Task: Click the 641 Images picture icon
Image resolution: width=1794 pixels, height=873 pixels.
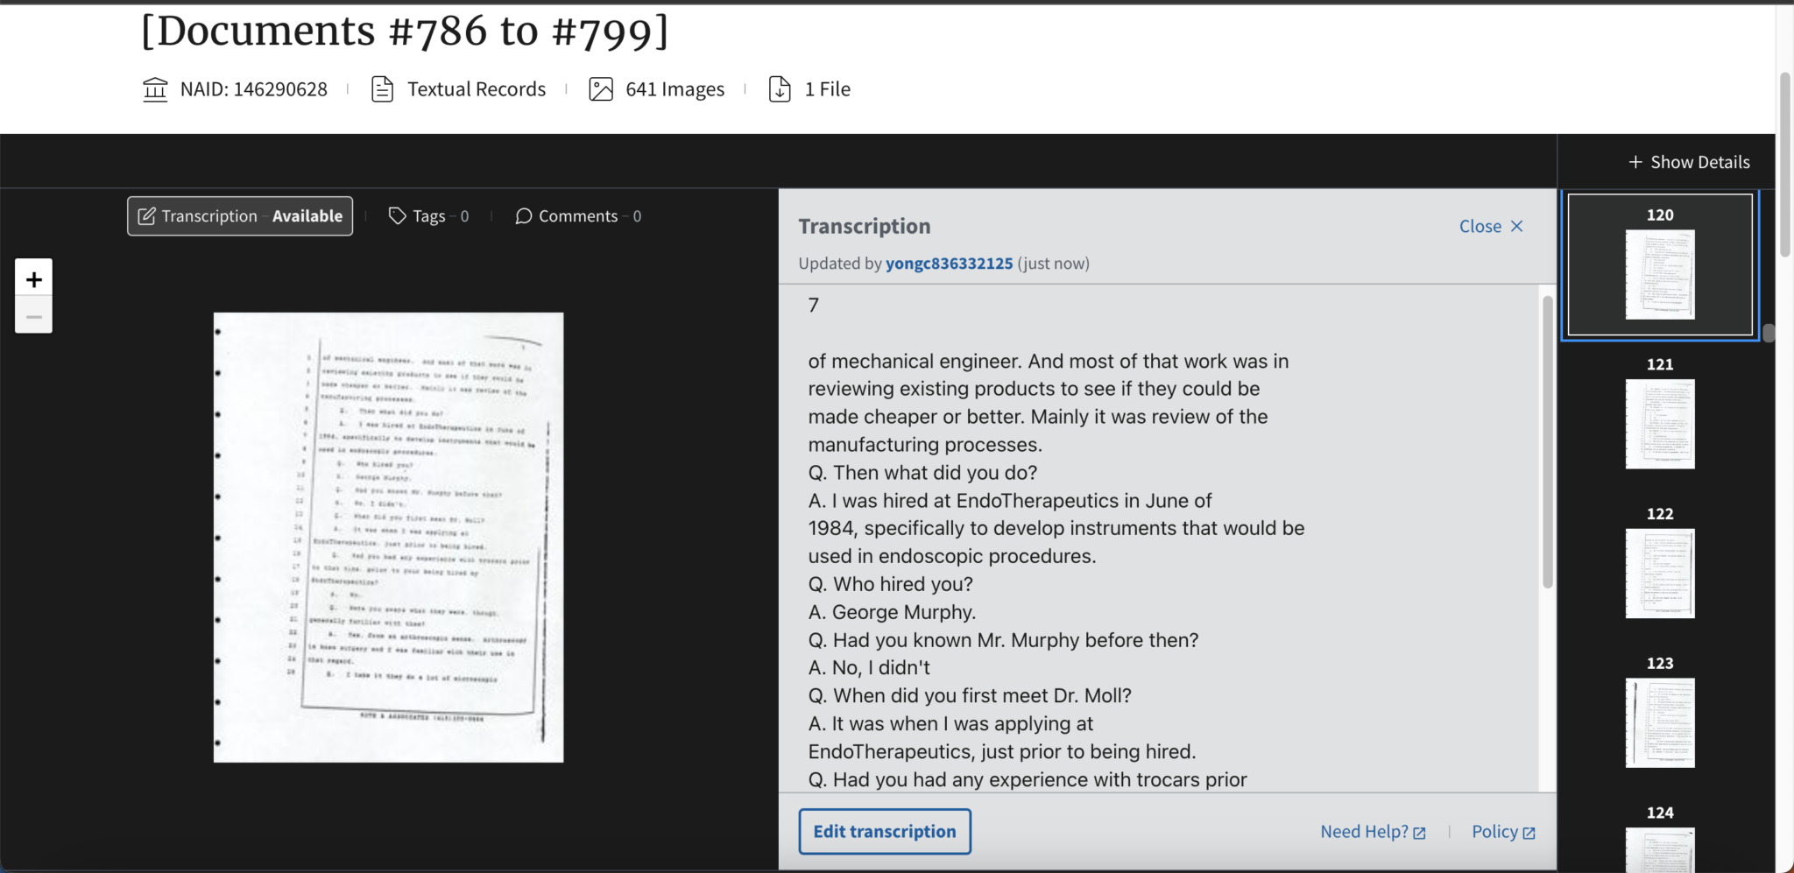Action: click(601, 89)
